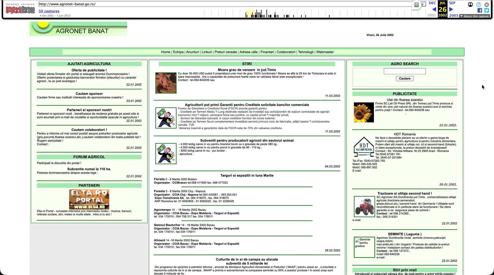Open Subventie numai la 110 ha. forum topic

(89, 169)
